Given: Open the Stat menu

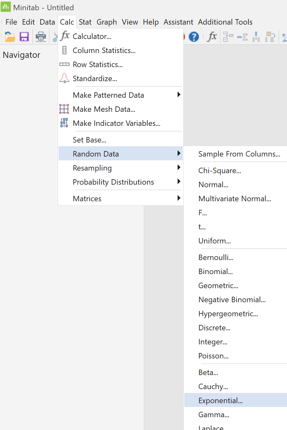Looking at the screenshot, I should coord(85,22).
